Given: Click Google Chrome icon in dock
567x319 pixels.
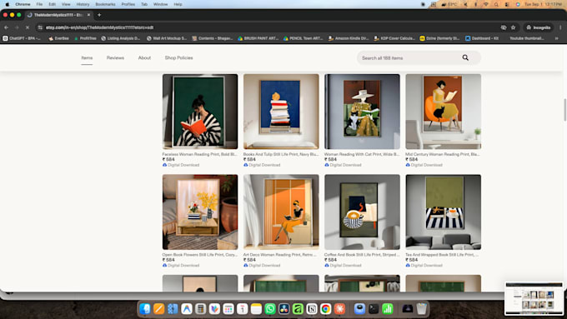Looking at the screenshot, I should (325, 308).
